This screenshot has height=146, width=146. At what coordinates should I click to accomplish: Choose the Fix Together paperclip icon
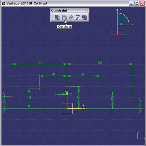[71, 17]
